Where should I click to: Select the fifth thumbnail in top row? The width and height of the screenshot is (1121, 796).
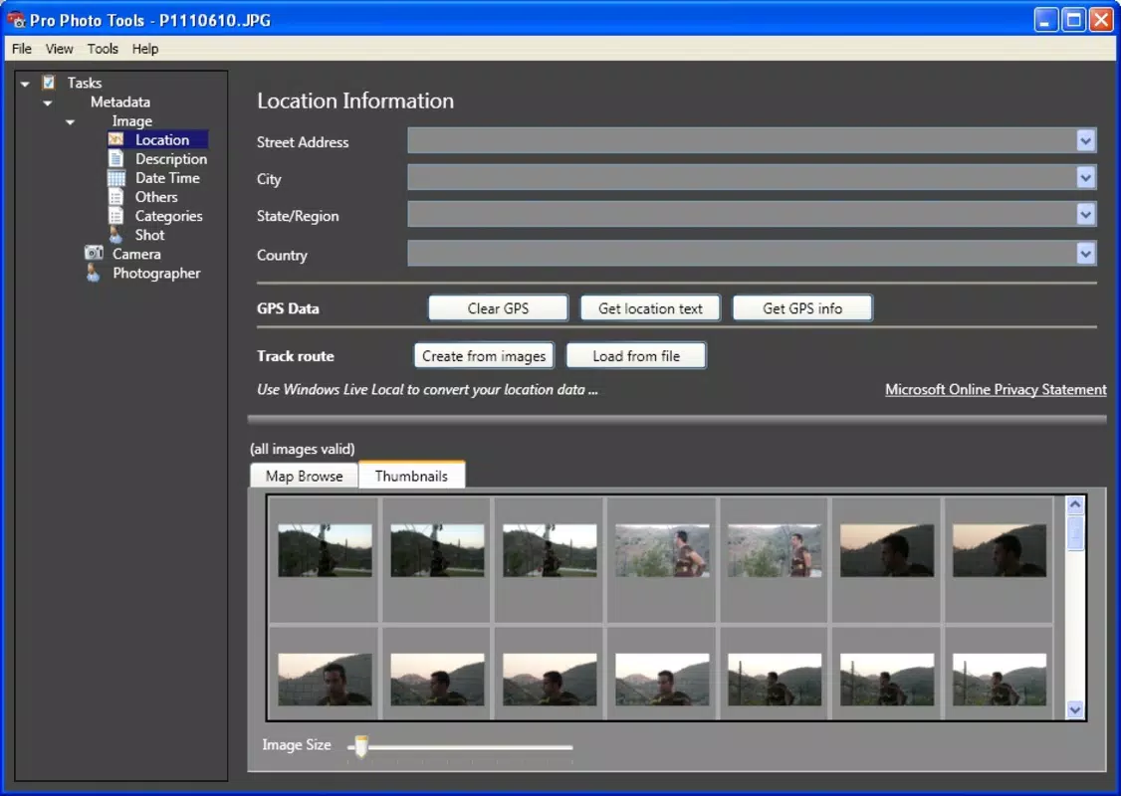click(775, 550)
